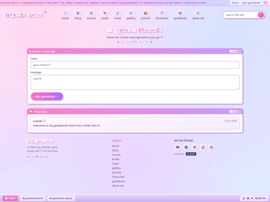The height and width of the screenshot is (202, 270).
Task: Open the Start button on taskbar
Action: (x=10, y=199)
